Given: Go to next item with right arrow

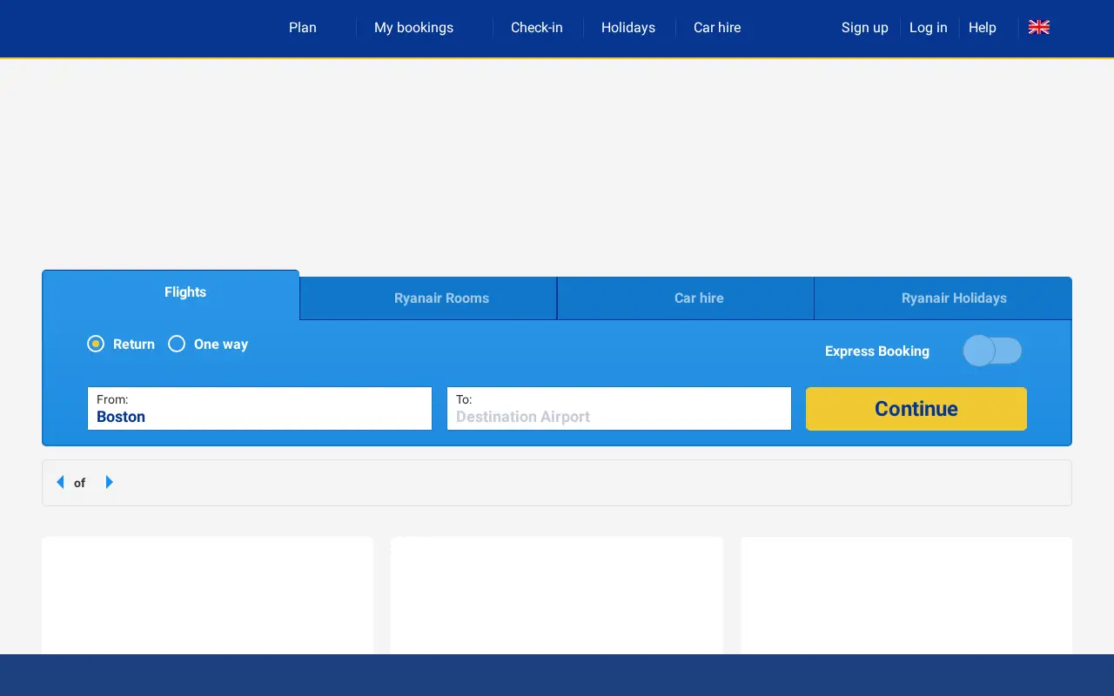Looking at the screenshot, I should (109, 482).
